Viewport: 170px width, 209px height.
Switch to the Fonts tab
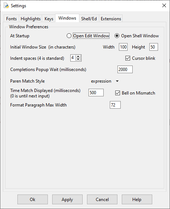click(11, 18)
